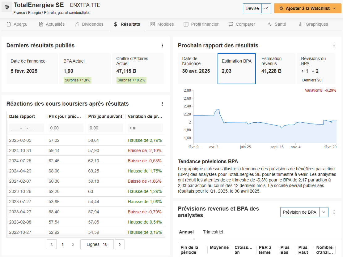Image resolution: width=343 pixels, height=257 pixels.
Task: Go to the Dividendes tab
Action: [89, 24]
